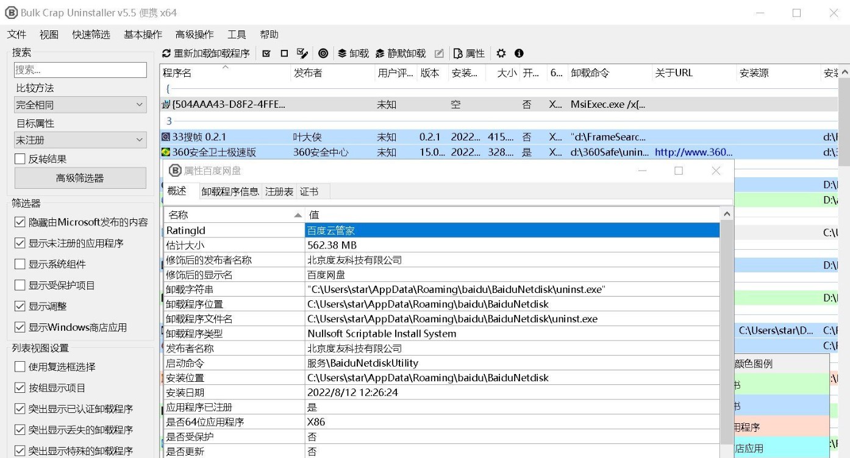Viewport: 850px width, 458px height.
Task: Toggle 突出显示丢失的卸载程序 checkbox
Action: pos(20,430)
